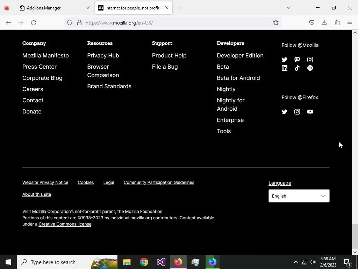
Task: Open Visual Studio from taskbar
Action: (x=161, y=262)
